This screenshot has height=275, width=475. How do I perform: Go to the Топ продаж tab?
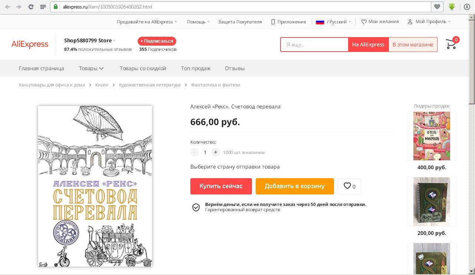point(196,68)
